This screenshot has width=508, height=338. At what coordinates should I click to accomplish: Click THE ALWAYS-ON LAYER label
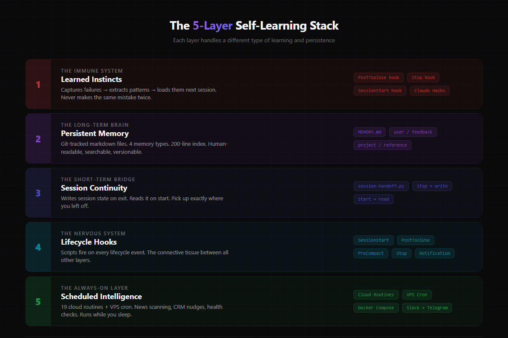click(x=94, y=288)
